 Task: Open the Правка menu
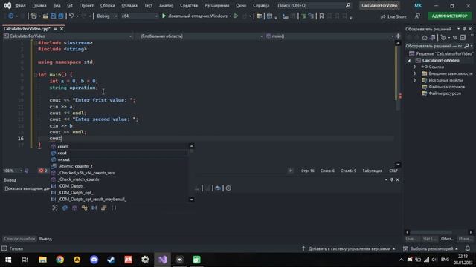click(x=39, y=5)
